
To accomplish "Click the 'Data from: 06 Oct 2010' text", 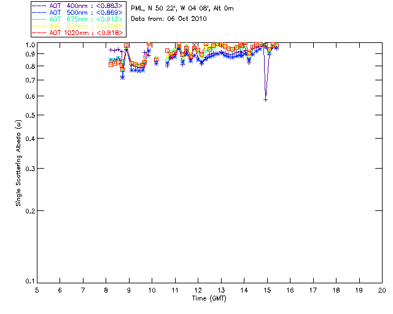I will pos(169,18).
